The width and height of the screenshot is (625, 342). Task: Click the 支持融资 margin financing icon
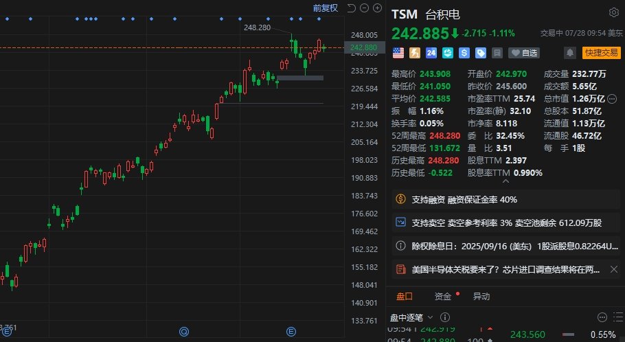(400, 199)
